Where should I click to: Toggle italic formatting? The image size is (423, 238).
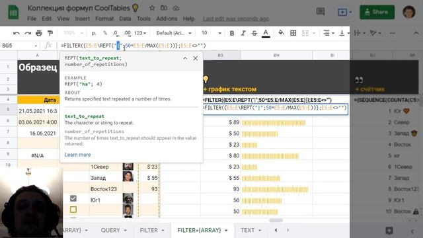coord(243,33)
